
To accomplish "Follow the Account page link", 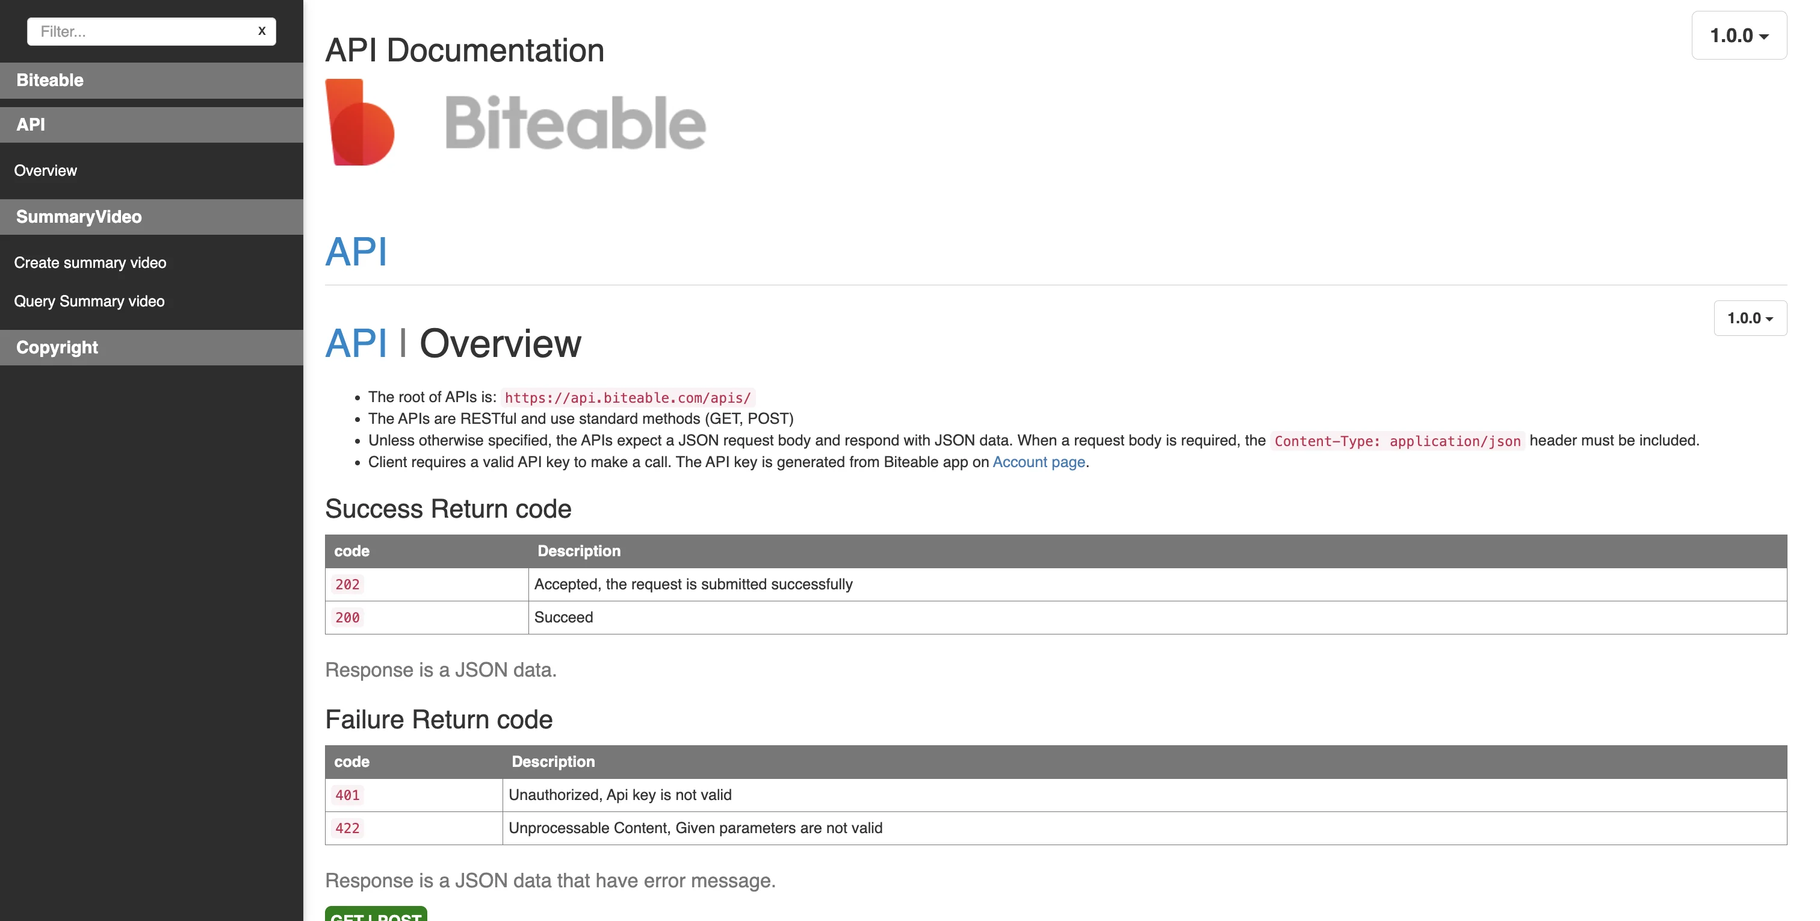I will click(1039, 462).
